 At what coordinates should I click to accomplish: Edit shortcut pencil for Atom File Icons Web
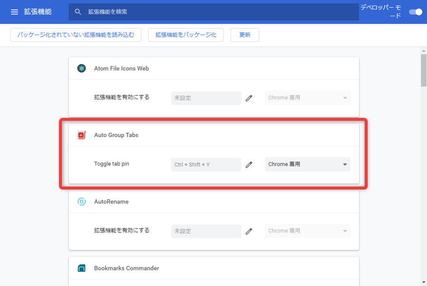pyautogui.click(x=249, y=98)
